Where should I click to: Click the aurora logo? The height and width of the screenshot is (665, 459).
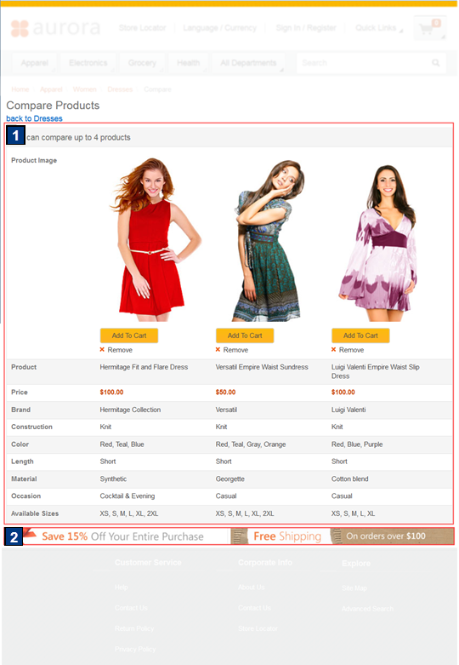[55, 28]
